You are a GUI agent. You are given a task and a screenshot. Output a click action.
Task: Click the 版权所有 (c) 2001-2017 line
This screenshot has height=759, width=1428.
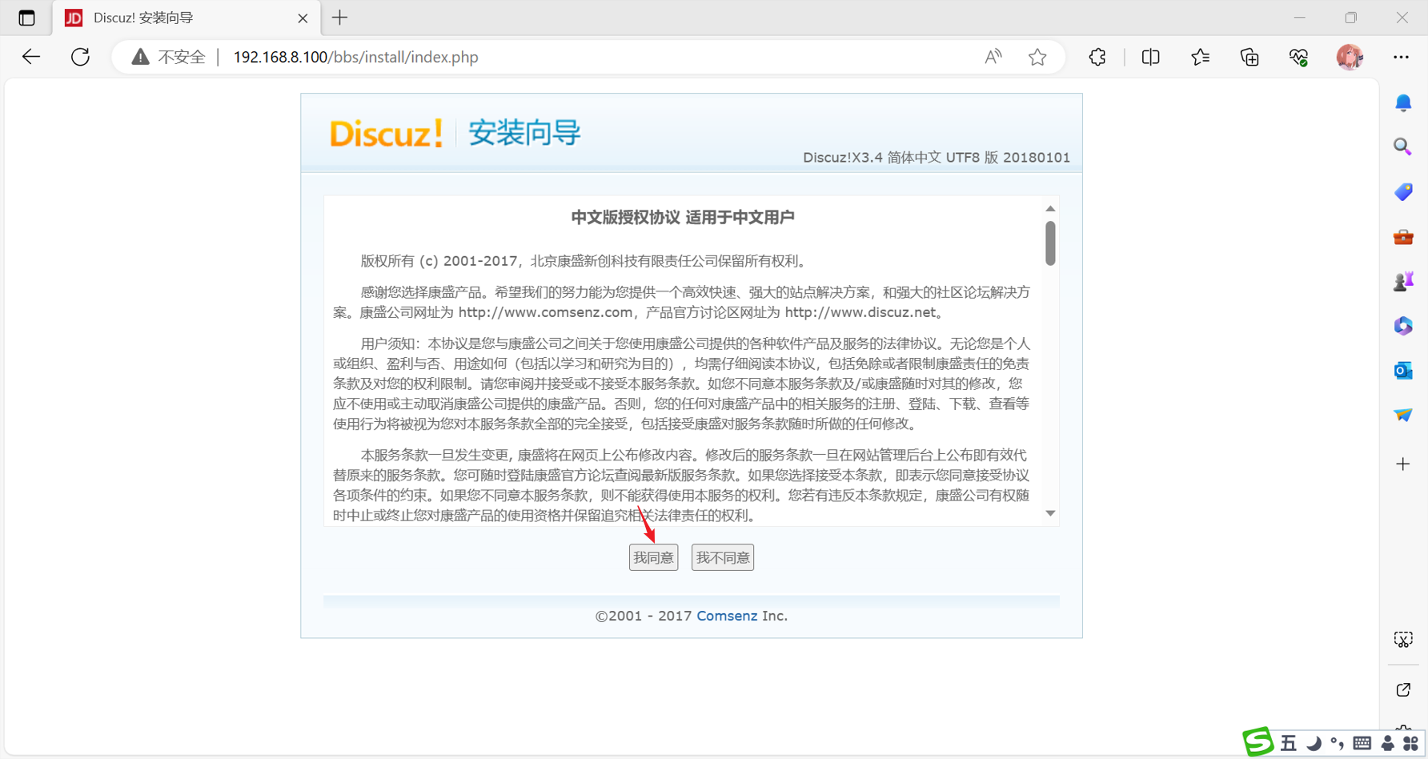(586, 261)
